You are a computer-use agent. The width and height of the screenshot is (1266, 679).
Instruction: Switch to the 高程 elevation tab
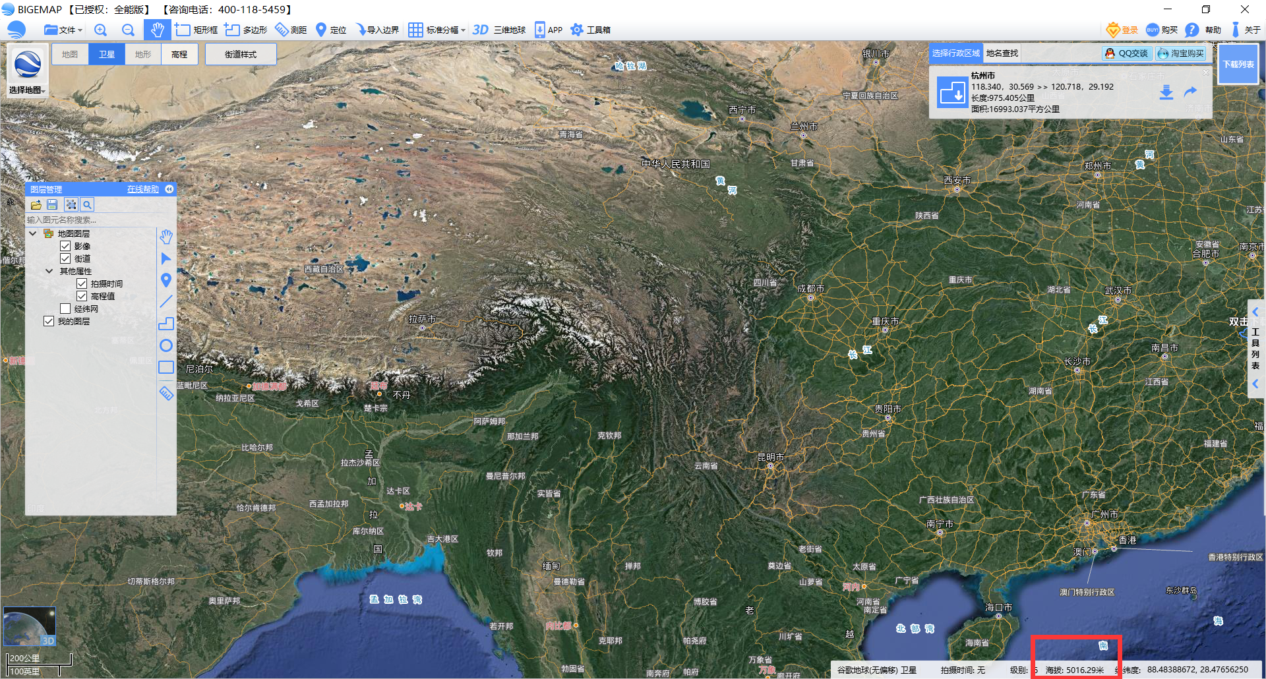click(179, 54)
